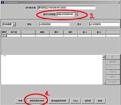This screenshot has height=105, width=121.
Task: Click the 取消組 ungroup button
Action: (113, 62)
